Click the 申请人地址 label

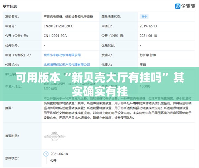click(14, 86)
